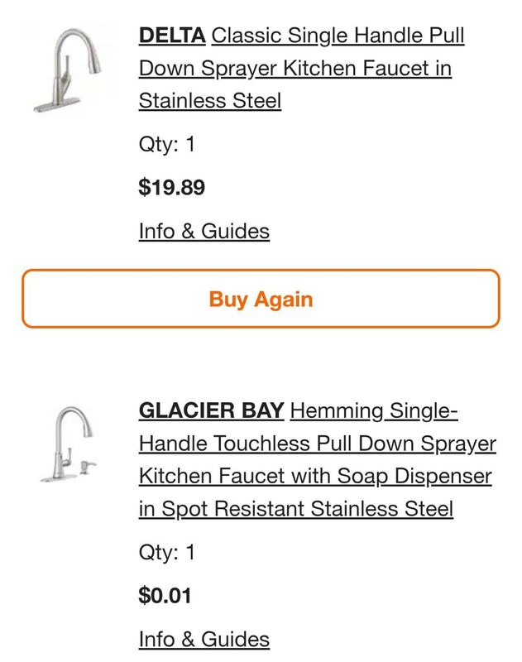Open the Glacier Bay faucet thumbnail

[x=68, y=444]
